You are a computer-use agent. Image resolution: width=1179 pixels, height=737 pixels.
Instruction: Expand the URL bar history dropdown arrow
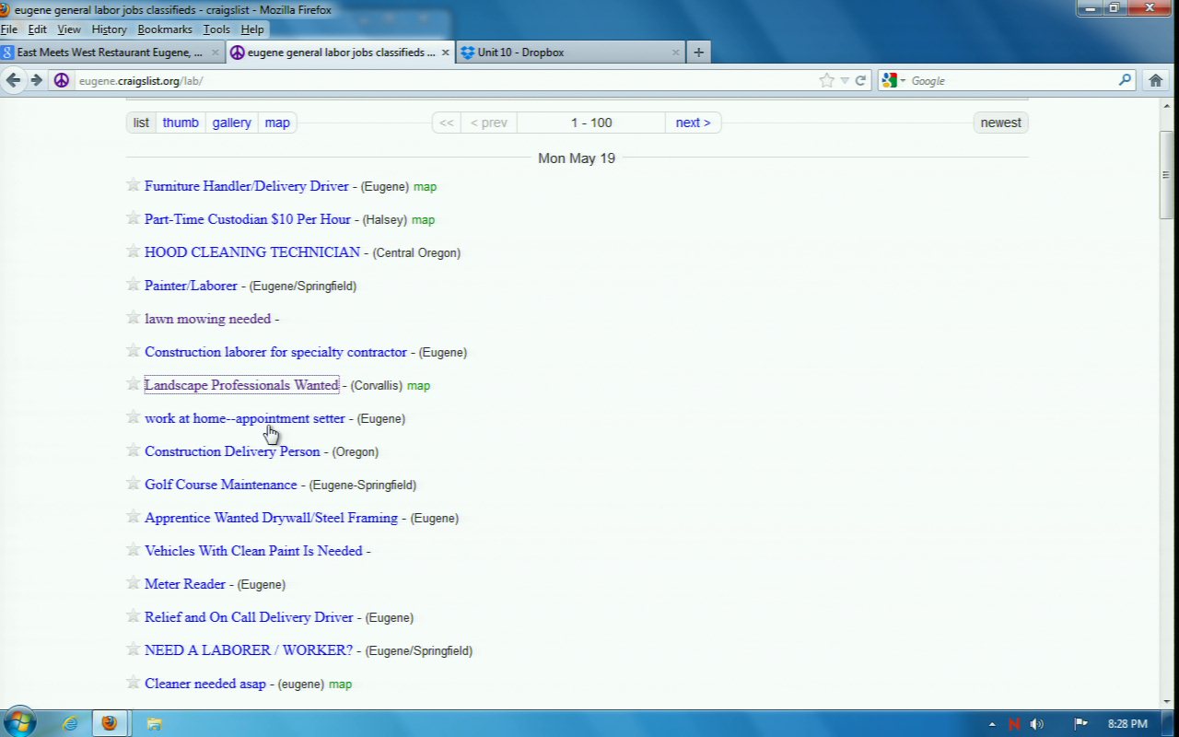coord(845,81)
